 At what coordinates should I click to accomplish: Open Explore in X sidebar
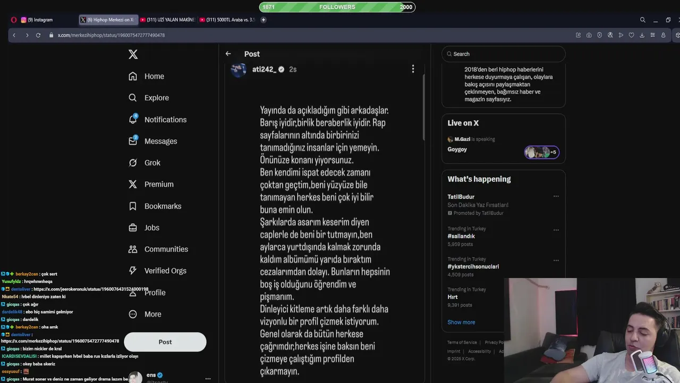[x=149, y=98]
